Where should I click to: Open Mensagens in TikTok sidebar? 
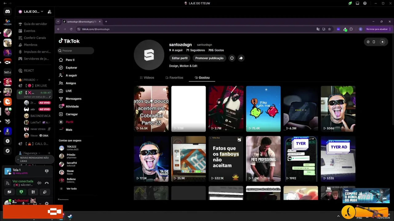point(70,99)
